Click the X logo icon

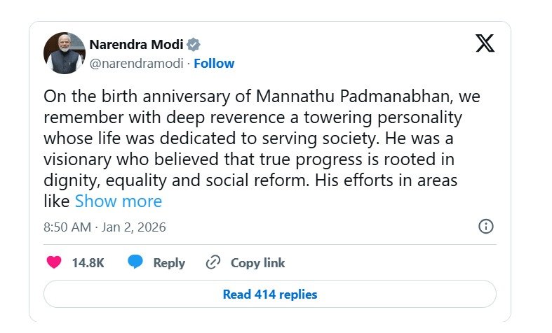[x=485, y=43]
